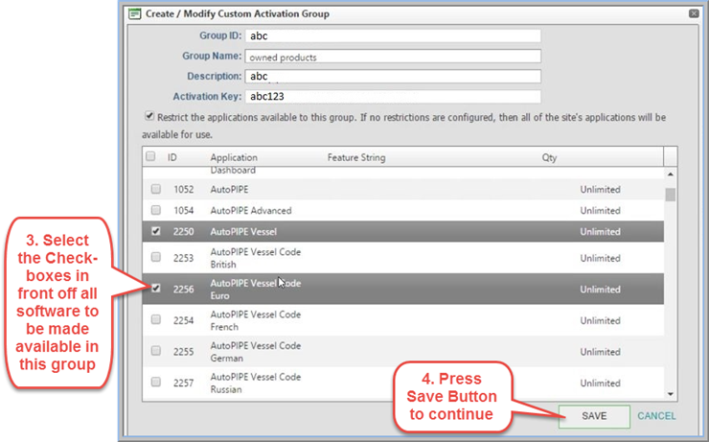Check the Vessel Code British 2253 checkbox
Image resolution: width=709 pixels, height=442 pixels.
(155, 257)
